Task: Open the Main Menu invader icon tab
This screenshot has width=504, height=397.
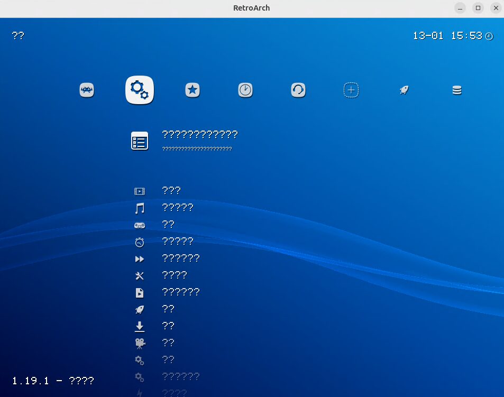Action: pos(87,90)
